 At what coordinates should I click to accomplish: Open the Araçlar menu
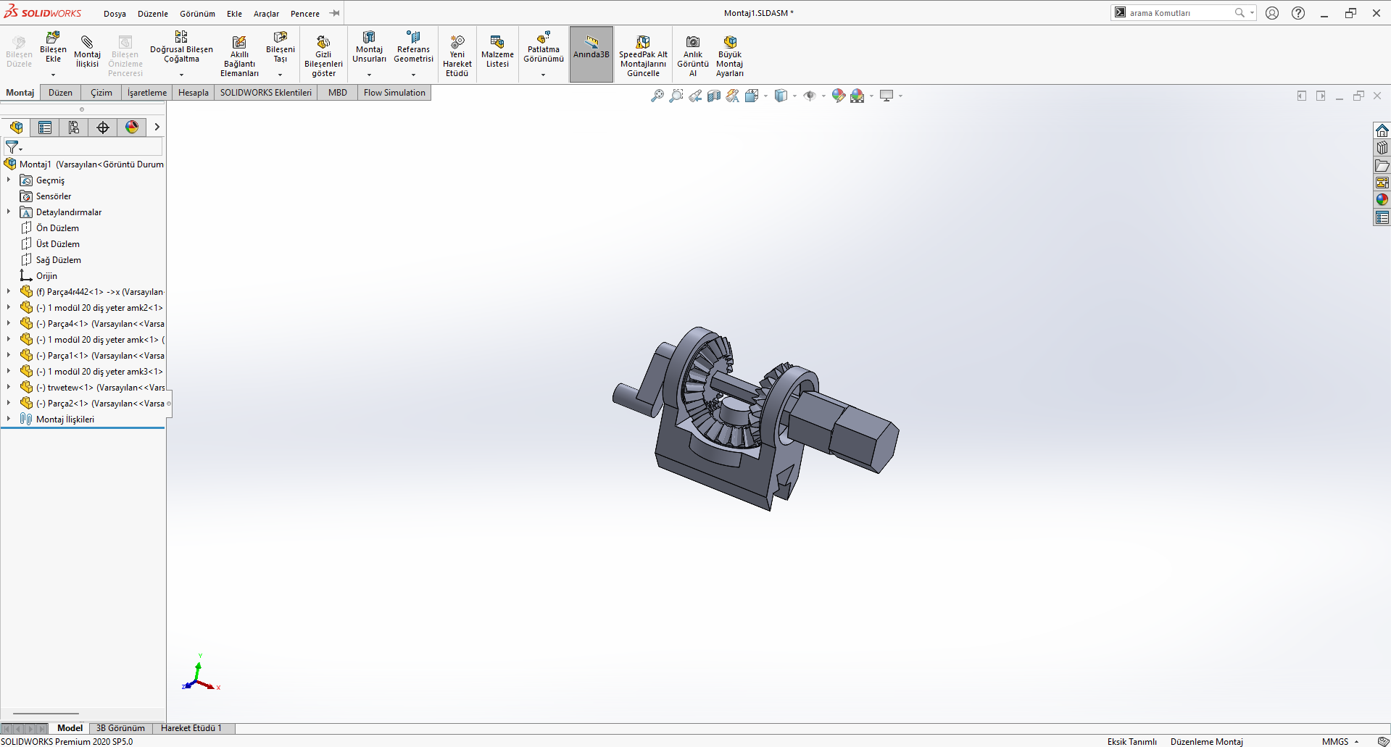[x=266, y=14]
